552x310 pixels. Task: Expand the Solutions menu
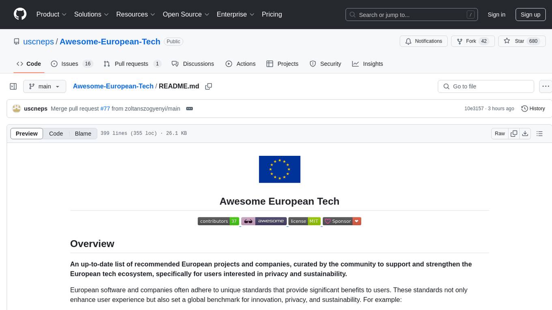click(91, 14)
